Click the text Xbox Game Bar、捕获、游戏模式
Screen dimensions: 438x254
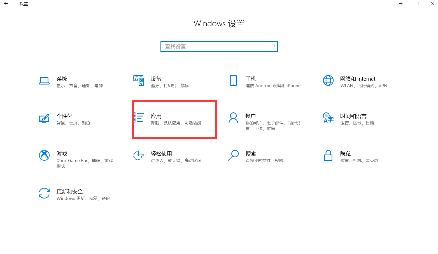coord(85,163)
